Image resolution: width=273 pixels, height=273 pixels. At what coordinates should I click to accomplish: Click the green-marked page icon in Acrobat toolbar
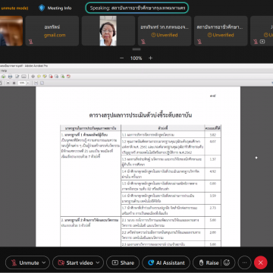pos(62,76)
